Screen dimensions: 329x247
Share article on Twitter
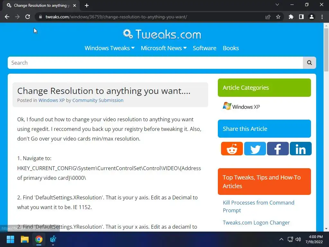(255, 149)
